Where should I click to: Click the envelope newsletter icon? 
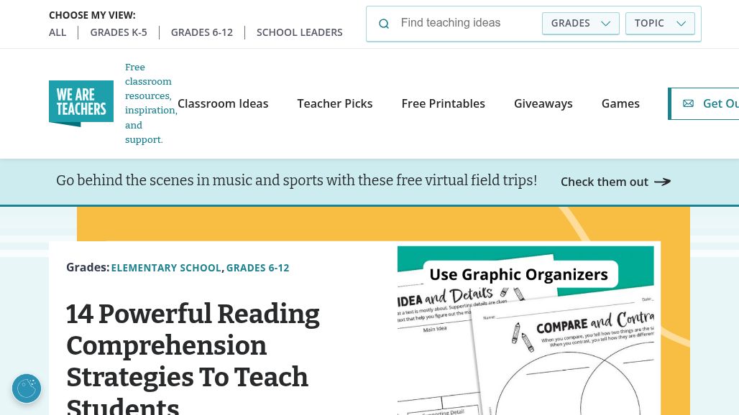688,103
